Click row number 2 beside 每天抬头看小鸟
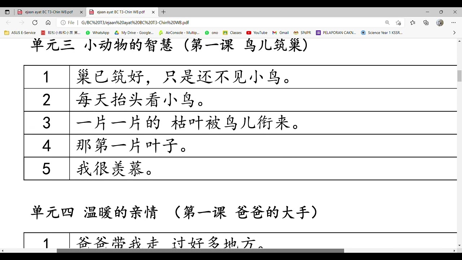This screenshot has width=462, height=260. (x=46, y=100)
